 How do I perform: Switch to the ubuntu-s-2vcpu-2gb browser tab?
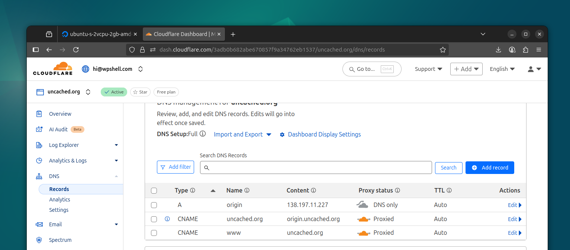[x=100, y=34]
